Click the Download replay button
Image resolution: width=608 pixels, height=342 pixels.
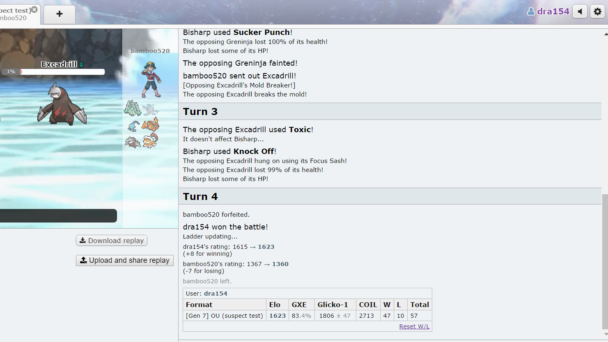tap(112, 241)
